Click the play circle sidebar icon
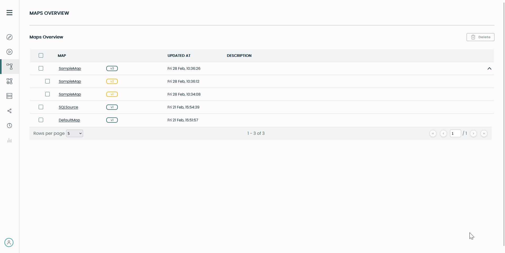Viewport: 505px width, 253px height. tap(9, 52)
